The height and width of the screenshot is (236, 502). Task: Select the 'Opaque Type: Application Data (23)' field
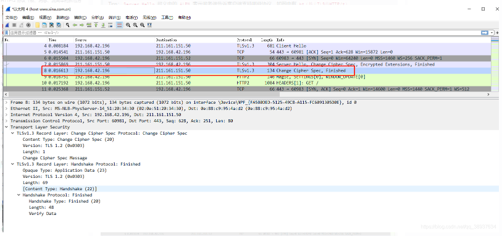pos(65,170)
